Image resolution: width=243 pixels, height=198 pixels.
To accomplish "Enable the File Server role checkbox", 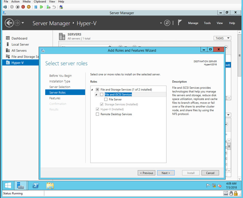I will coord(106,100).
